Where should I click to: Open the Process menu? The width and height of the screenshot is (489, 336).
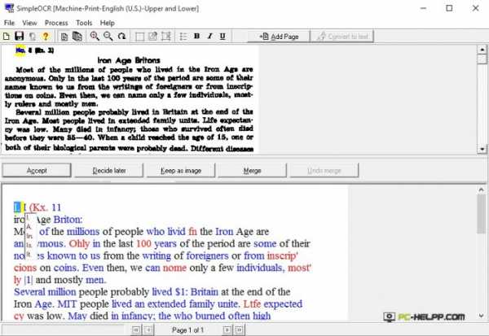pyautogui.click(x=56, y=23)
